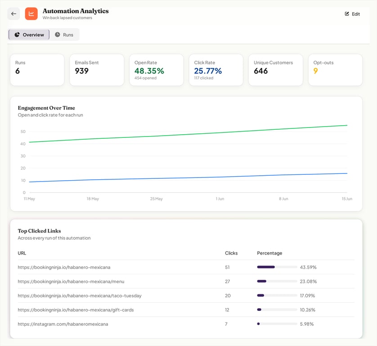
Task: Go back using the arrow button
Action: point(13,14)
